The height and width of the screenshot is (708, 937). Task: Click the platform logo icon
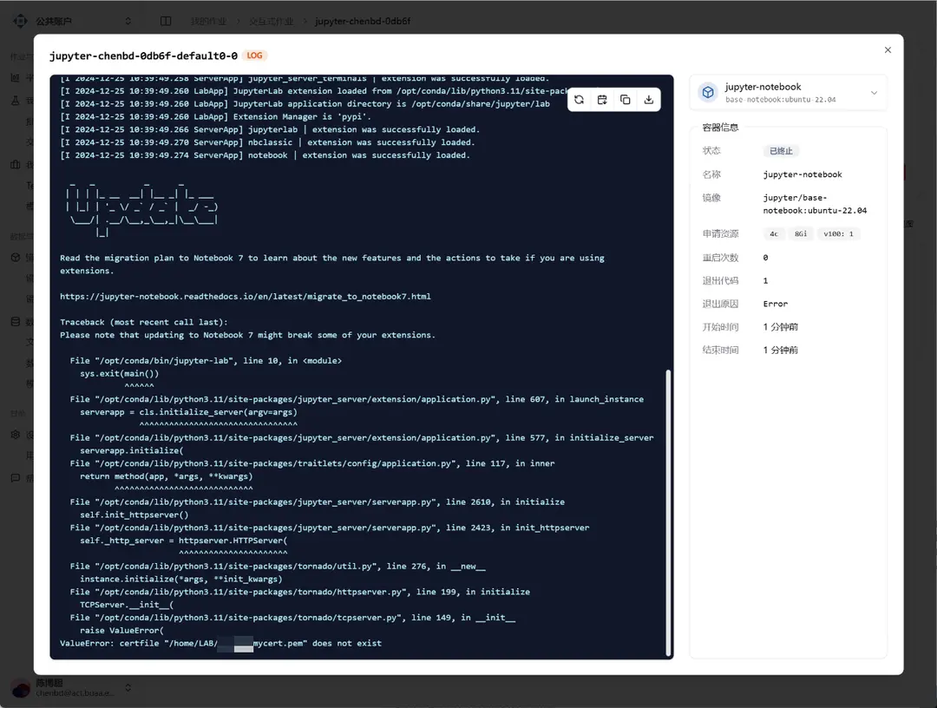pos(20,21)
